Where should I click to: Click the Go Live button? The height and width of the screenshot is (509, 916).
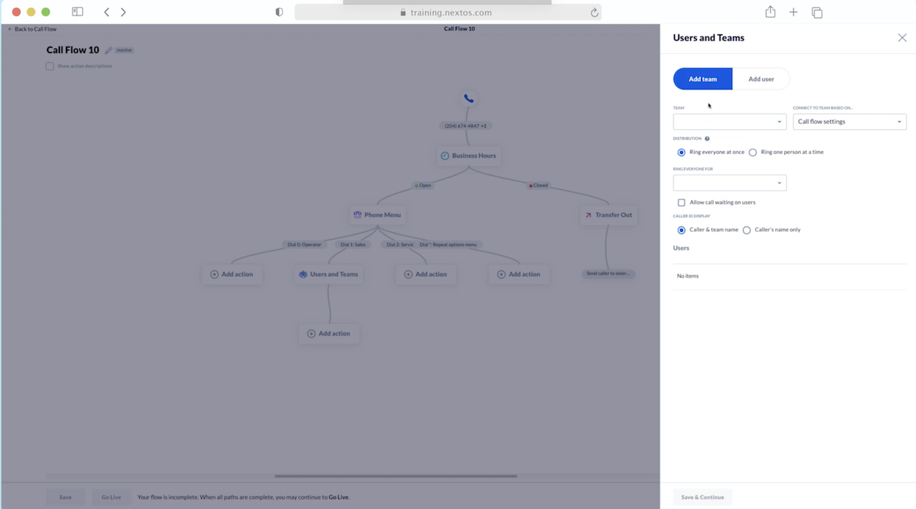111,497
